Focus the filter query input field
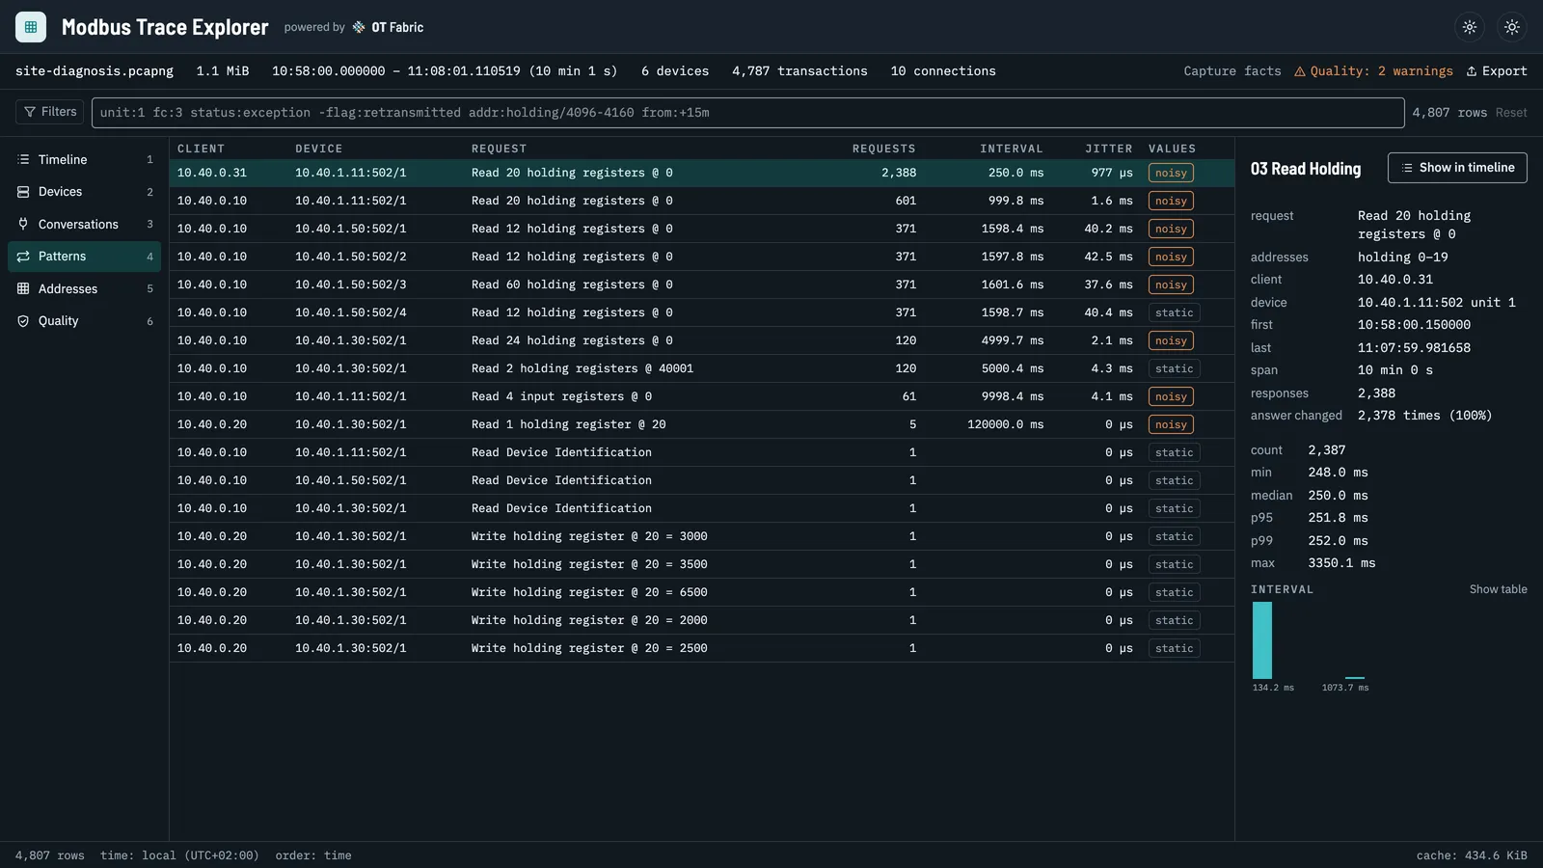The width and height of the screenshot is (1543, 868). (x=747, y=113)
